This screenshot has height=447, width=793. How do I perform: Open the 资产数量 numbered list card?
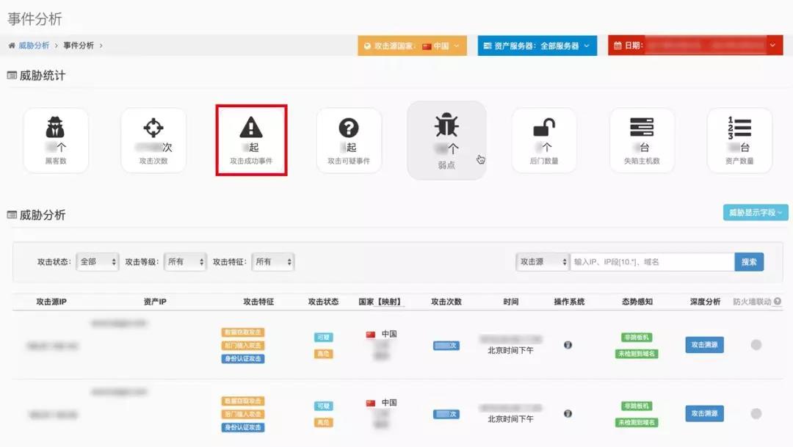[739, 140]
